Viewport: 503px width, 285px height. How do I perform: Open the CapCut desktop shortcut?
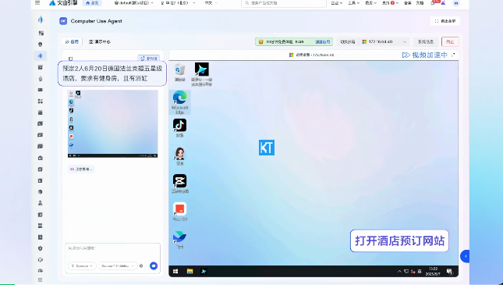(179, 183)
